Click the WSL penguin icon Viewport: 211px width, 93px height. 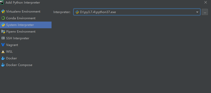tap(3, 51)
